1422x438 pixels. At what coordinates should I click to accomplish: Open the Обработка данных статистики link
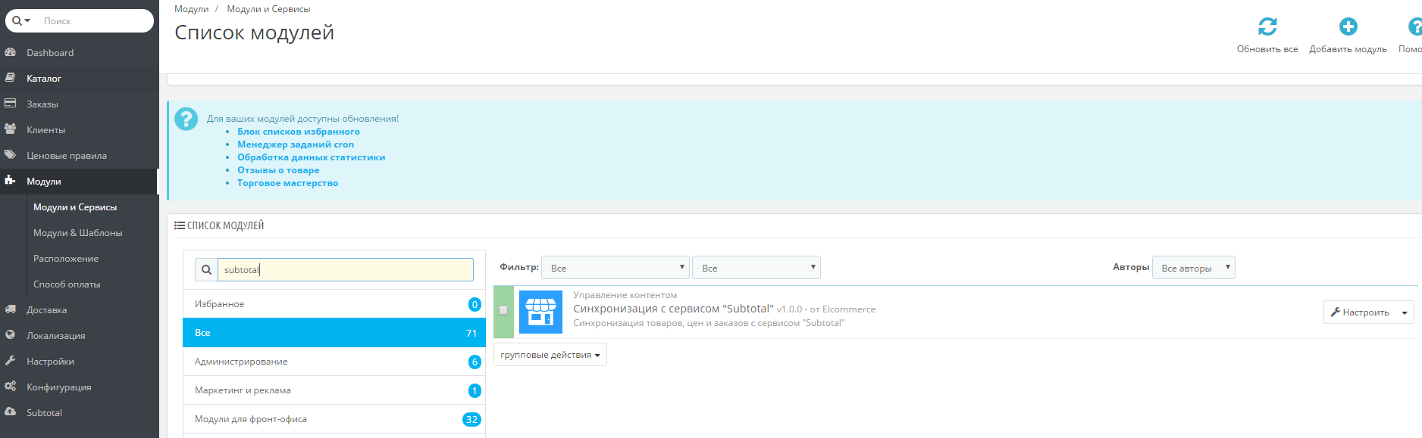[x=312, y=157]
